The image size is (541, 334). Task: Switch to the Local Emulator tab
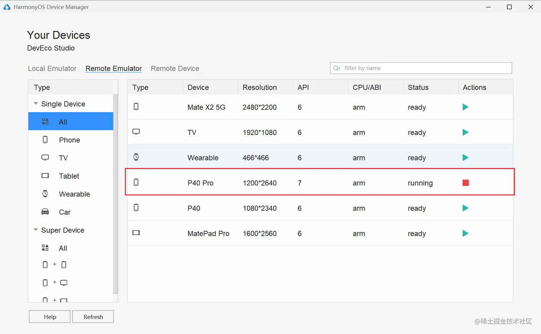(52, 69)
